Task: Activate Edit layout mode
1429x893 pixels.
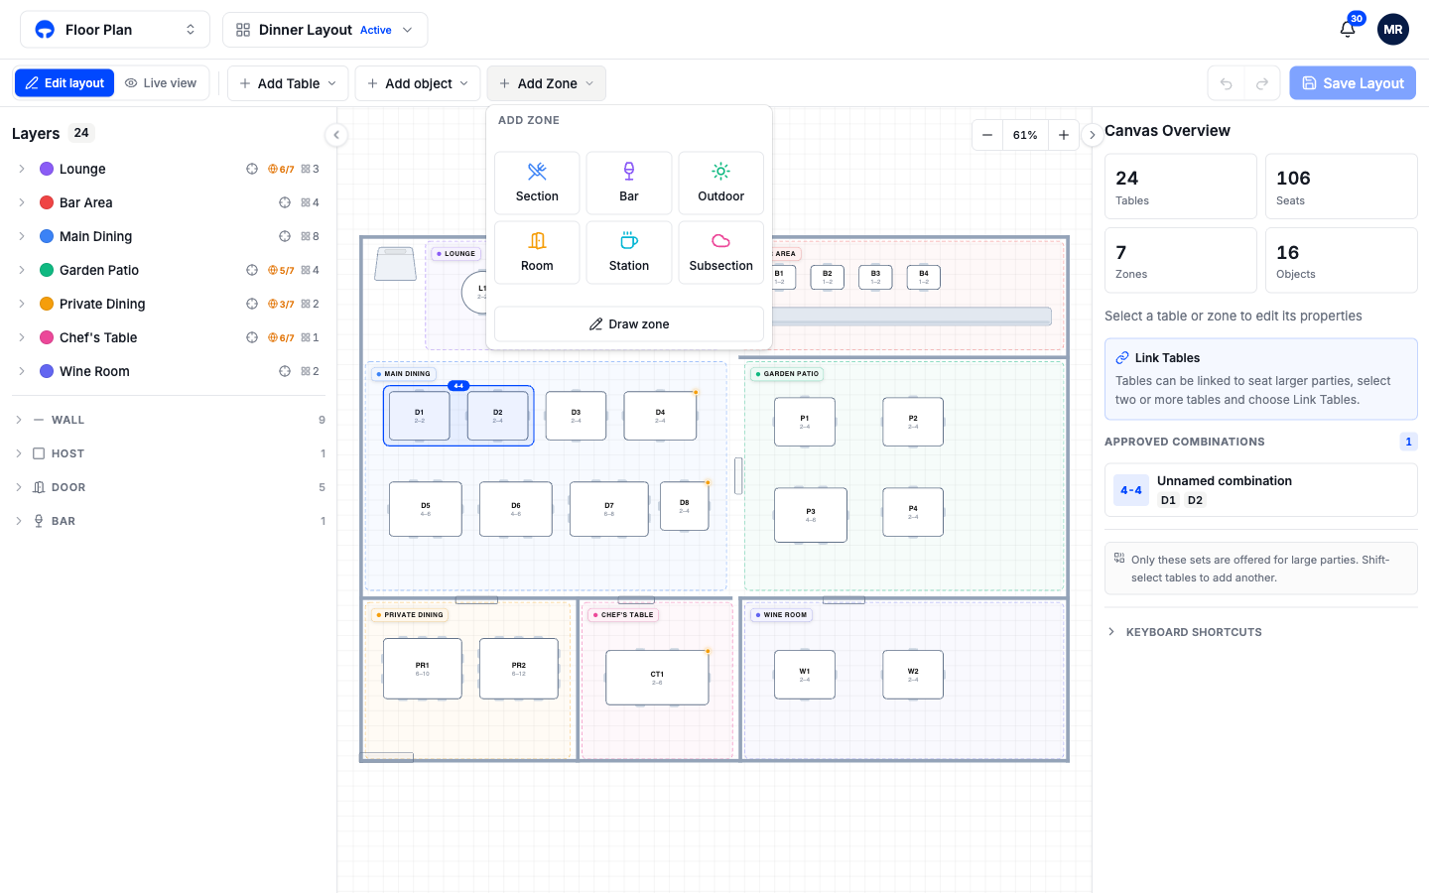Action: (x=65, y=83)
